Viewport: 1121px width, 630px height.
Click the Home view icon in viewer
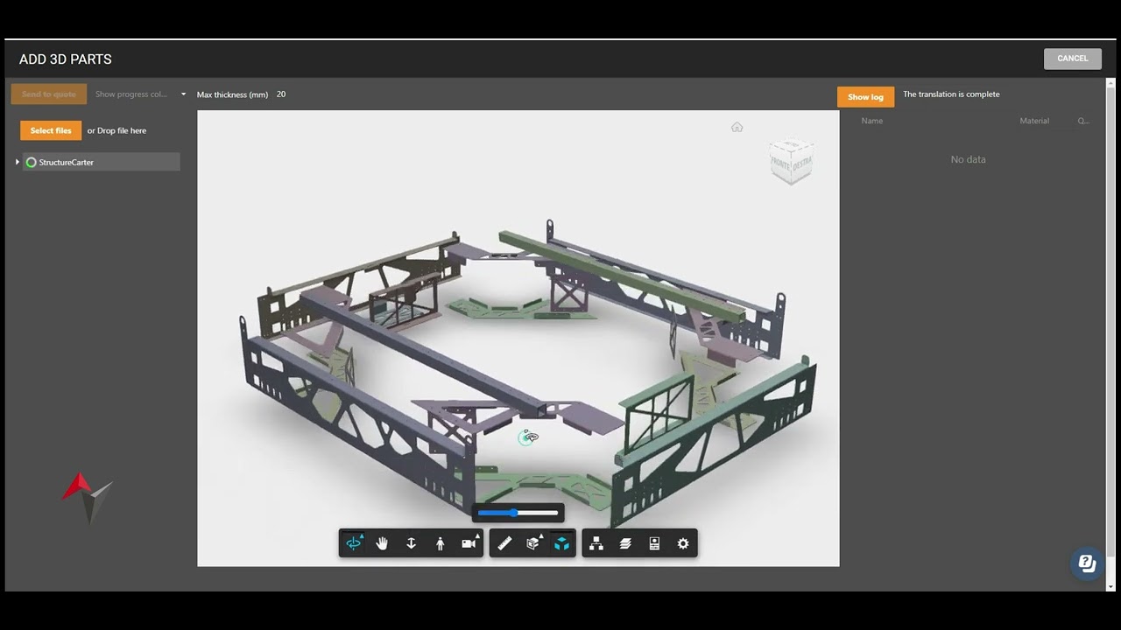pyautogui.click(x=737, y=127)
